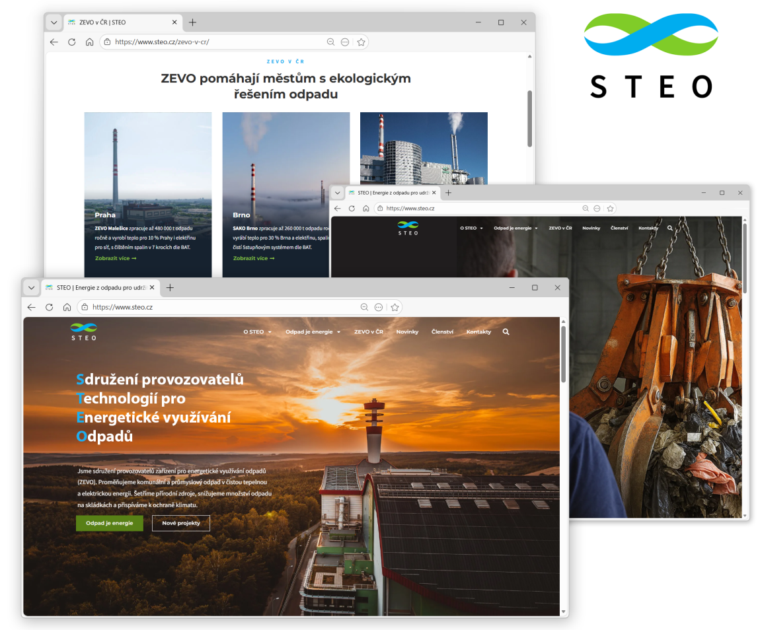Select Novinky in the navigation menu

click(407, 332)
